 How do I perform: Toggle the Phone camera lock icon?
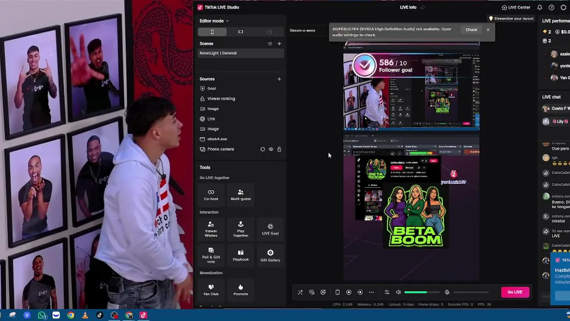(279, 149)
